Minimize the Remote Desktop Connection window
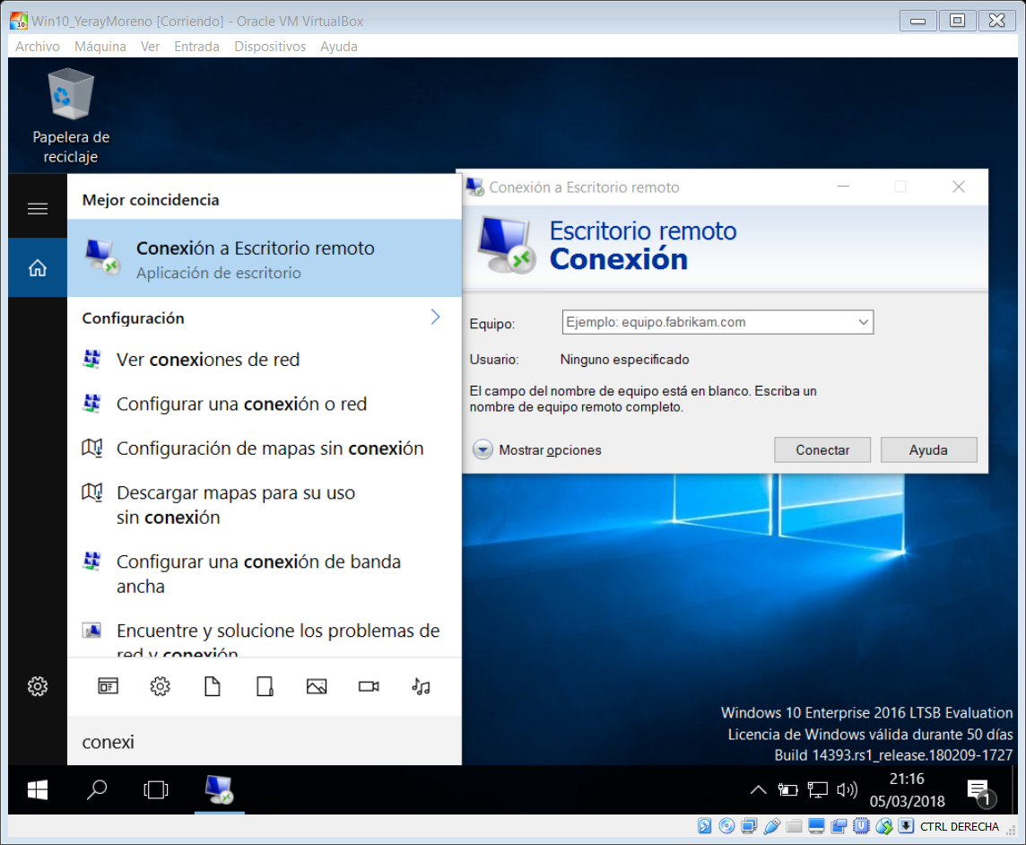This screenshot has width=1026, height=845. (x=843, y=187)
